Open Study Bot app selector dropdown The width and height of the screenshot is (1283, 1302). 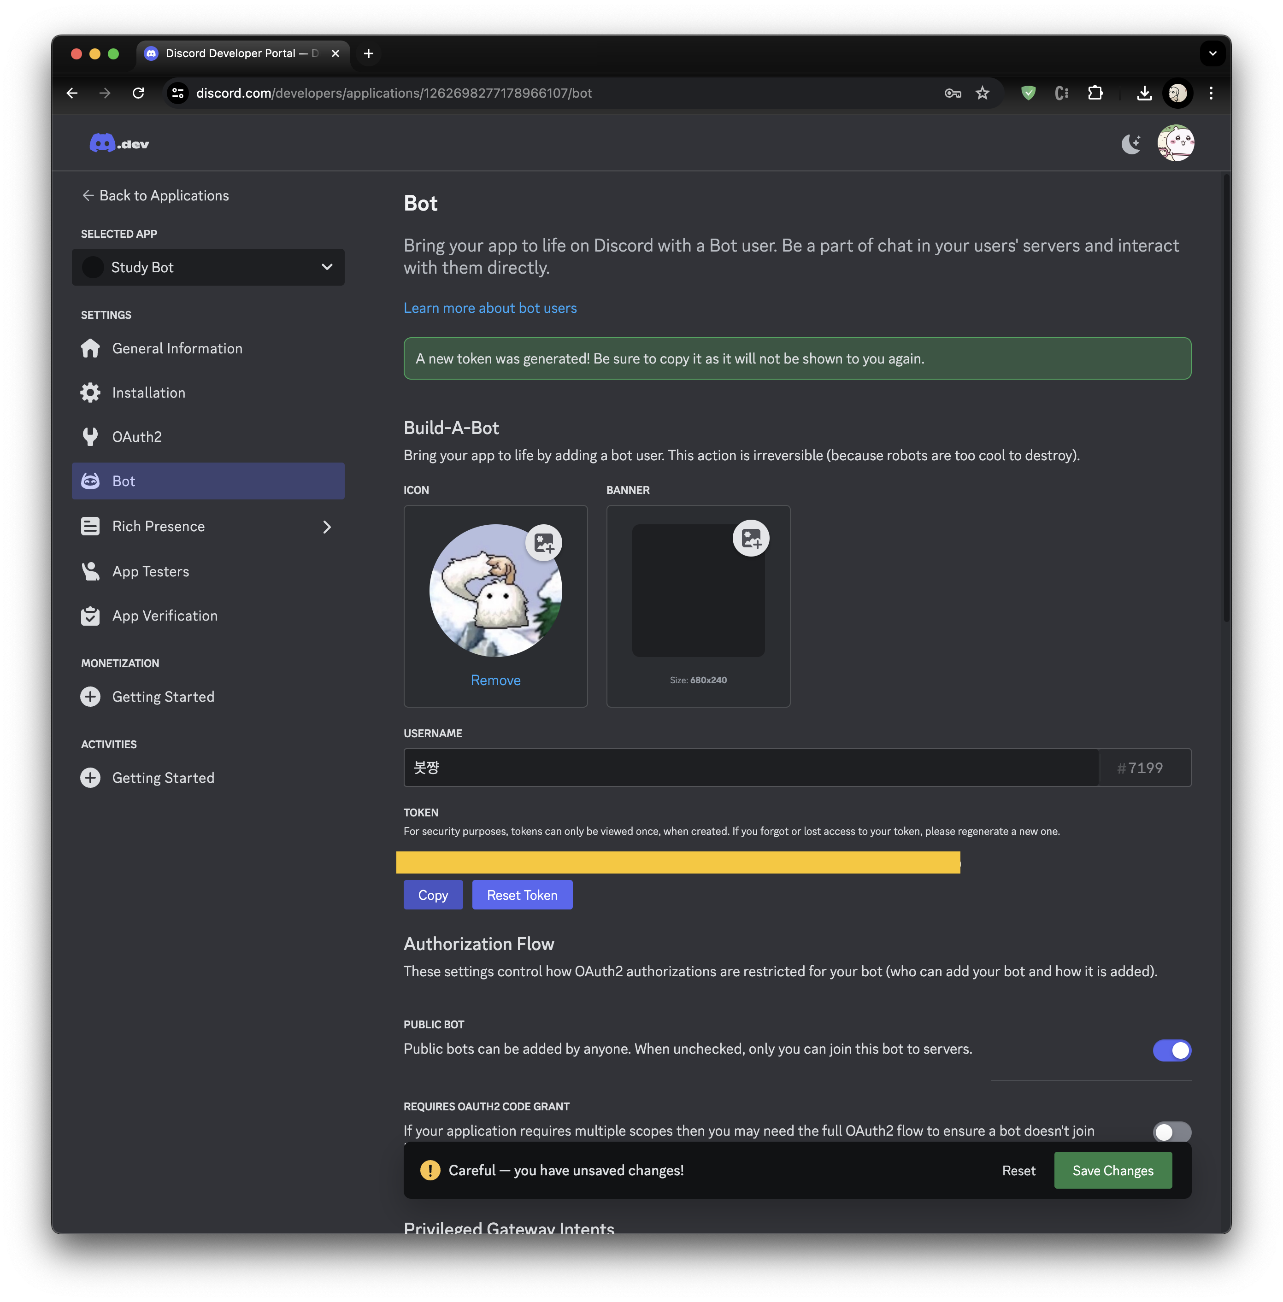point(208,267)
